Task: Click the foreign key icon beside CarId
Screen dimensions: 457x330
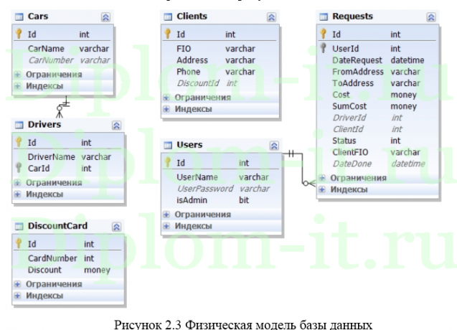Action: 19,168
